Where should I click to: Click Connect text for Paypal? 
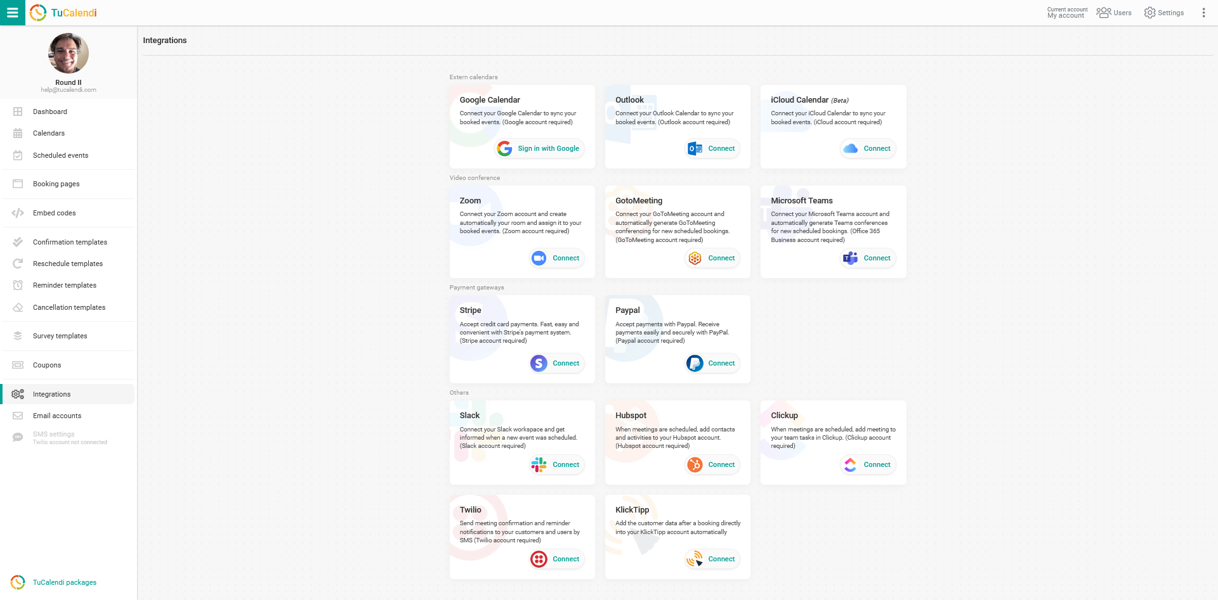pyautogui.click(x=721, y=363)
